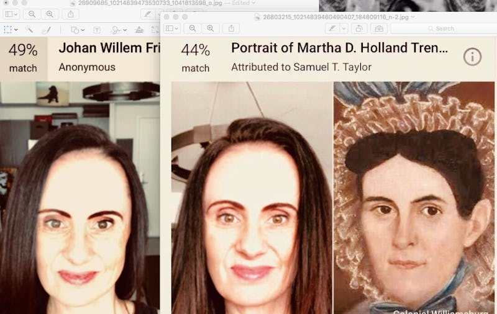Open Sidebar view menu in front Preview window

coord(172,29)
